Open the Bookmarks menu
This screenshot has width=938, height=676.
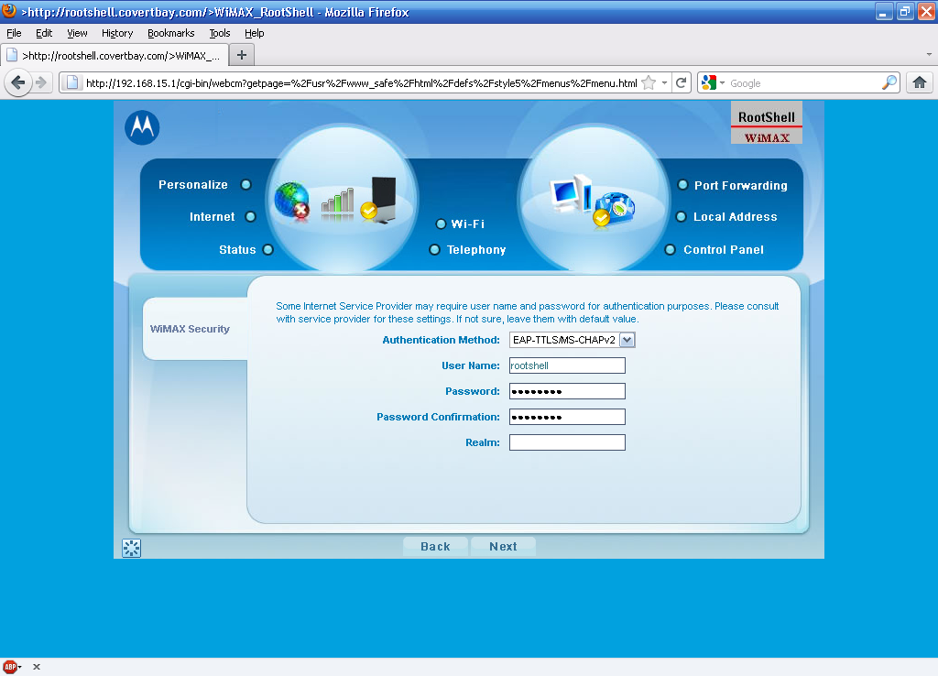pyautogui.click(x=171, y=33)
